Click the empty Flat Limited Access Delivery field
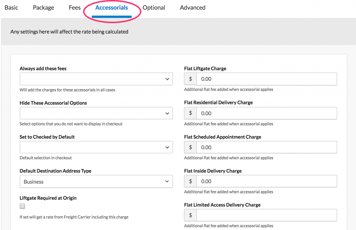This screenshot has width=356, height=230. click(x=266, y=215)
